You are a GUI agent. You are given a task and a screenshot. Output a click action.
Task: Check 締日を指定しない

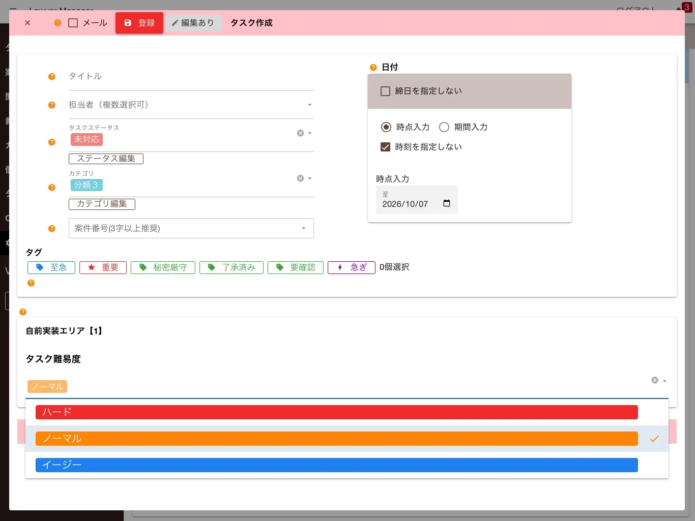coord(386,91)
